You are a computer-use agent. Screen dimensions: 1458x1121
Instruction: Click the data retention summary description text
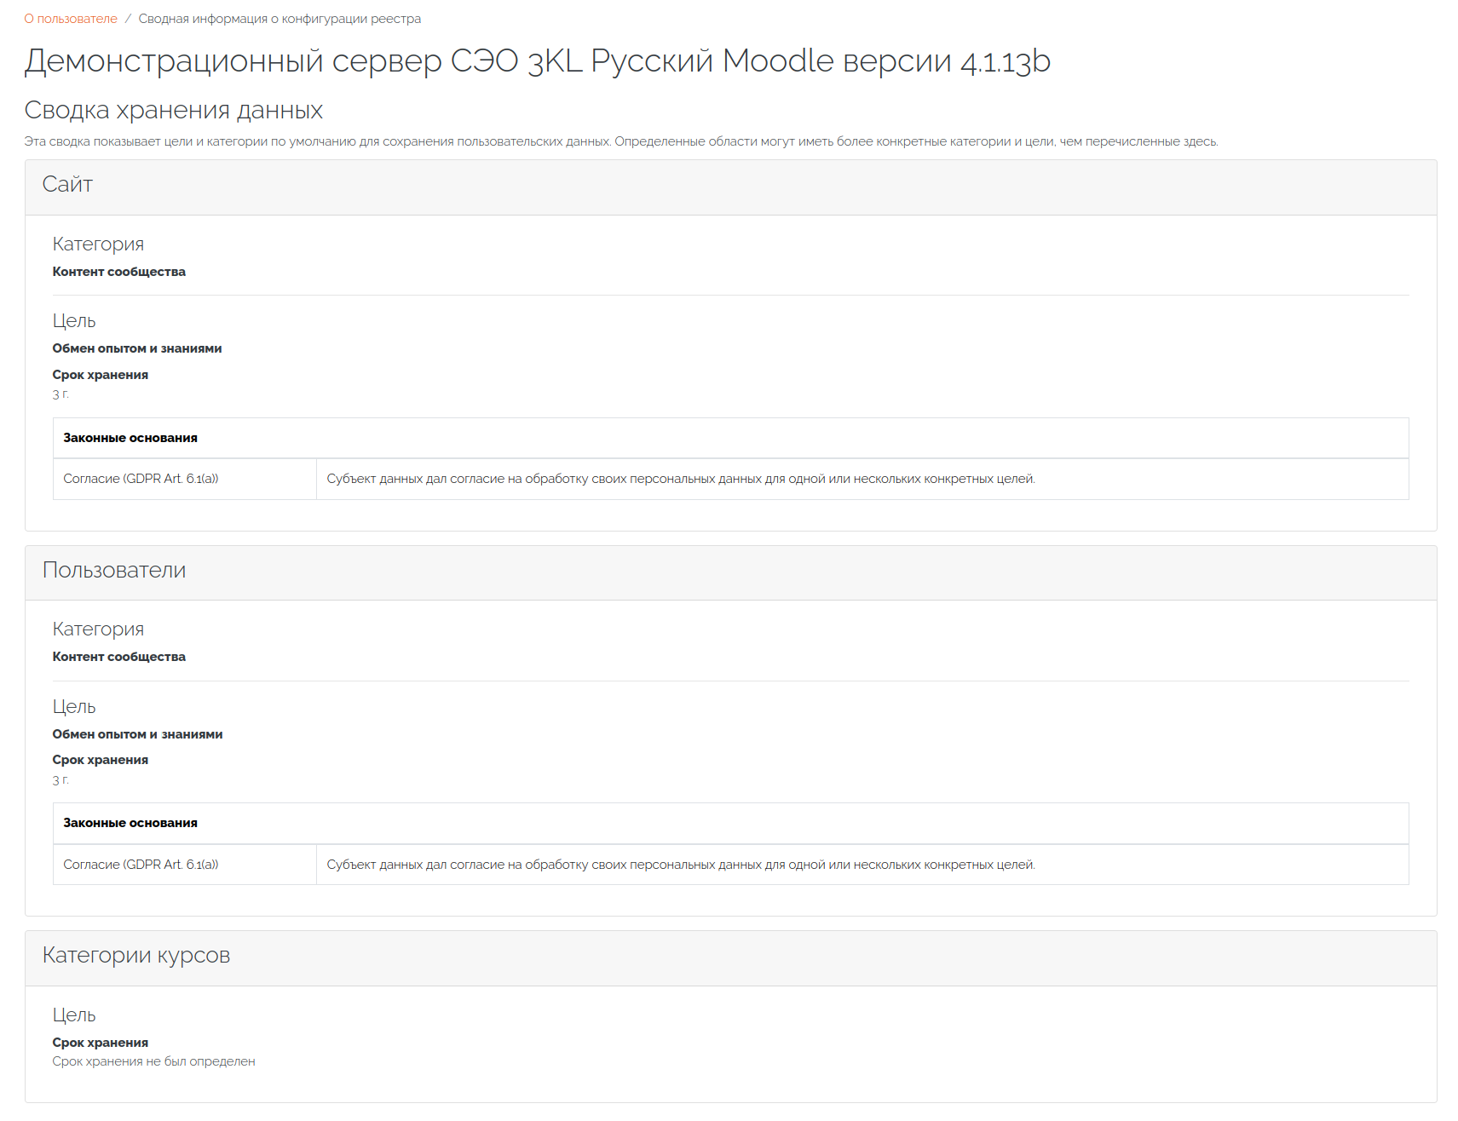point(621,141)
